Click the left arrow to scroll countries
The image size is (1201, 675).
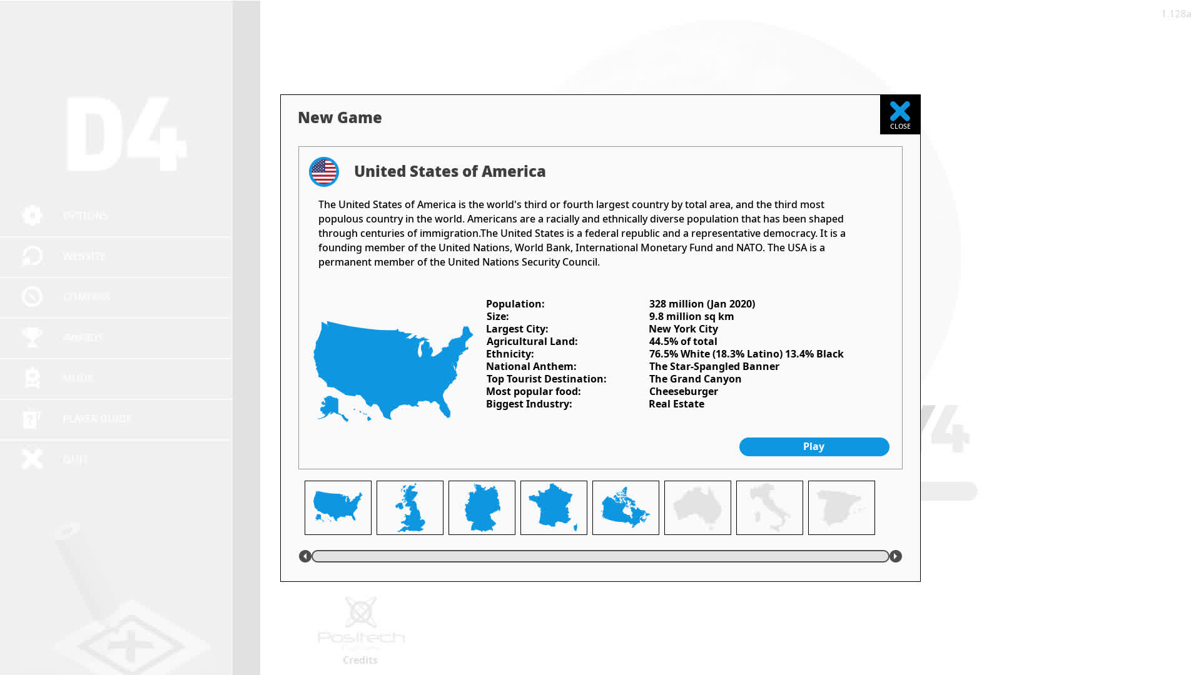(x=305, y=556)
